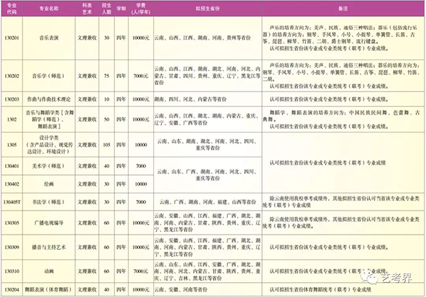
Task: Select major code 130401
Action: tap(11, 166)
